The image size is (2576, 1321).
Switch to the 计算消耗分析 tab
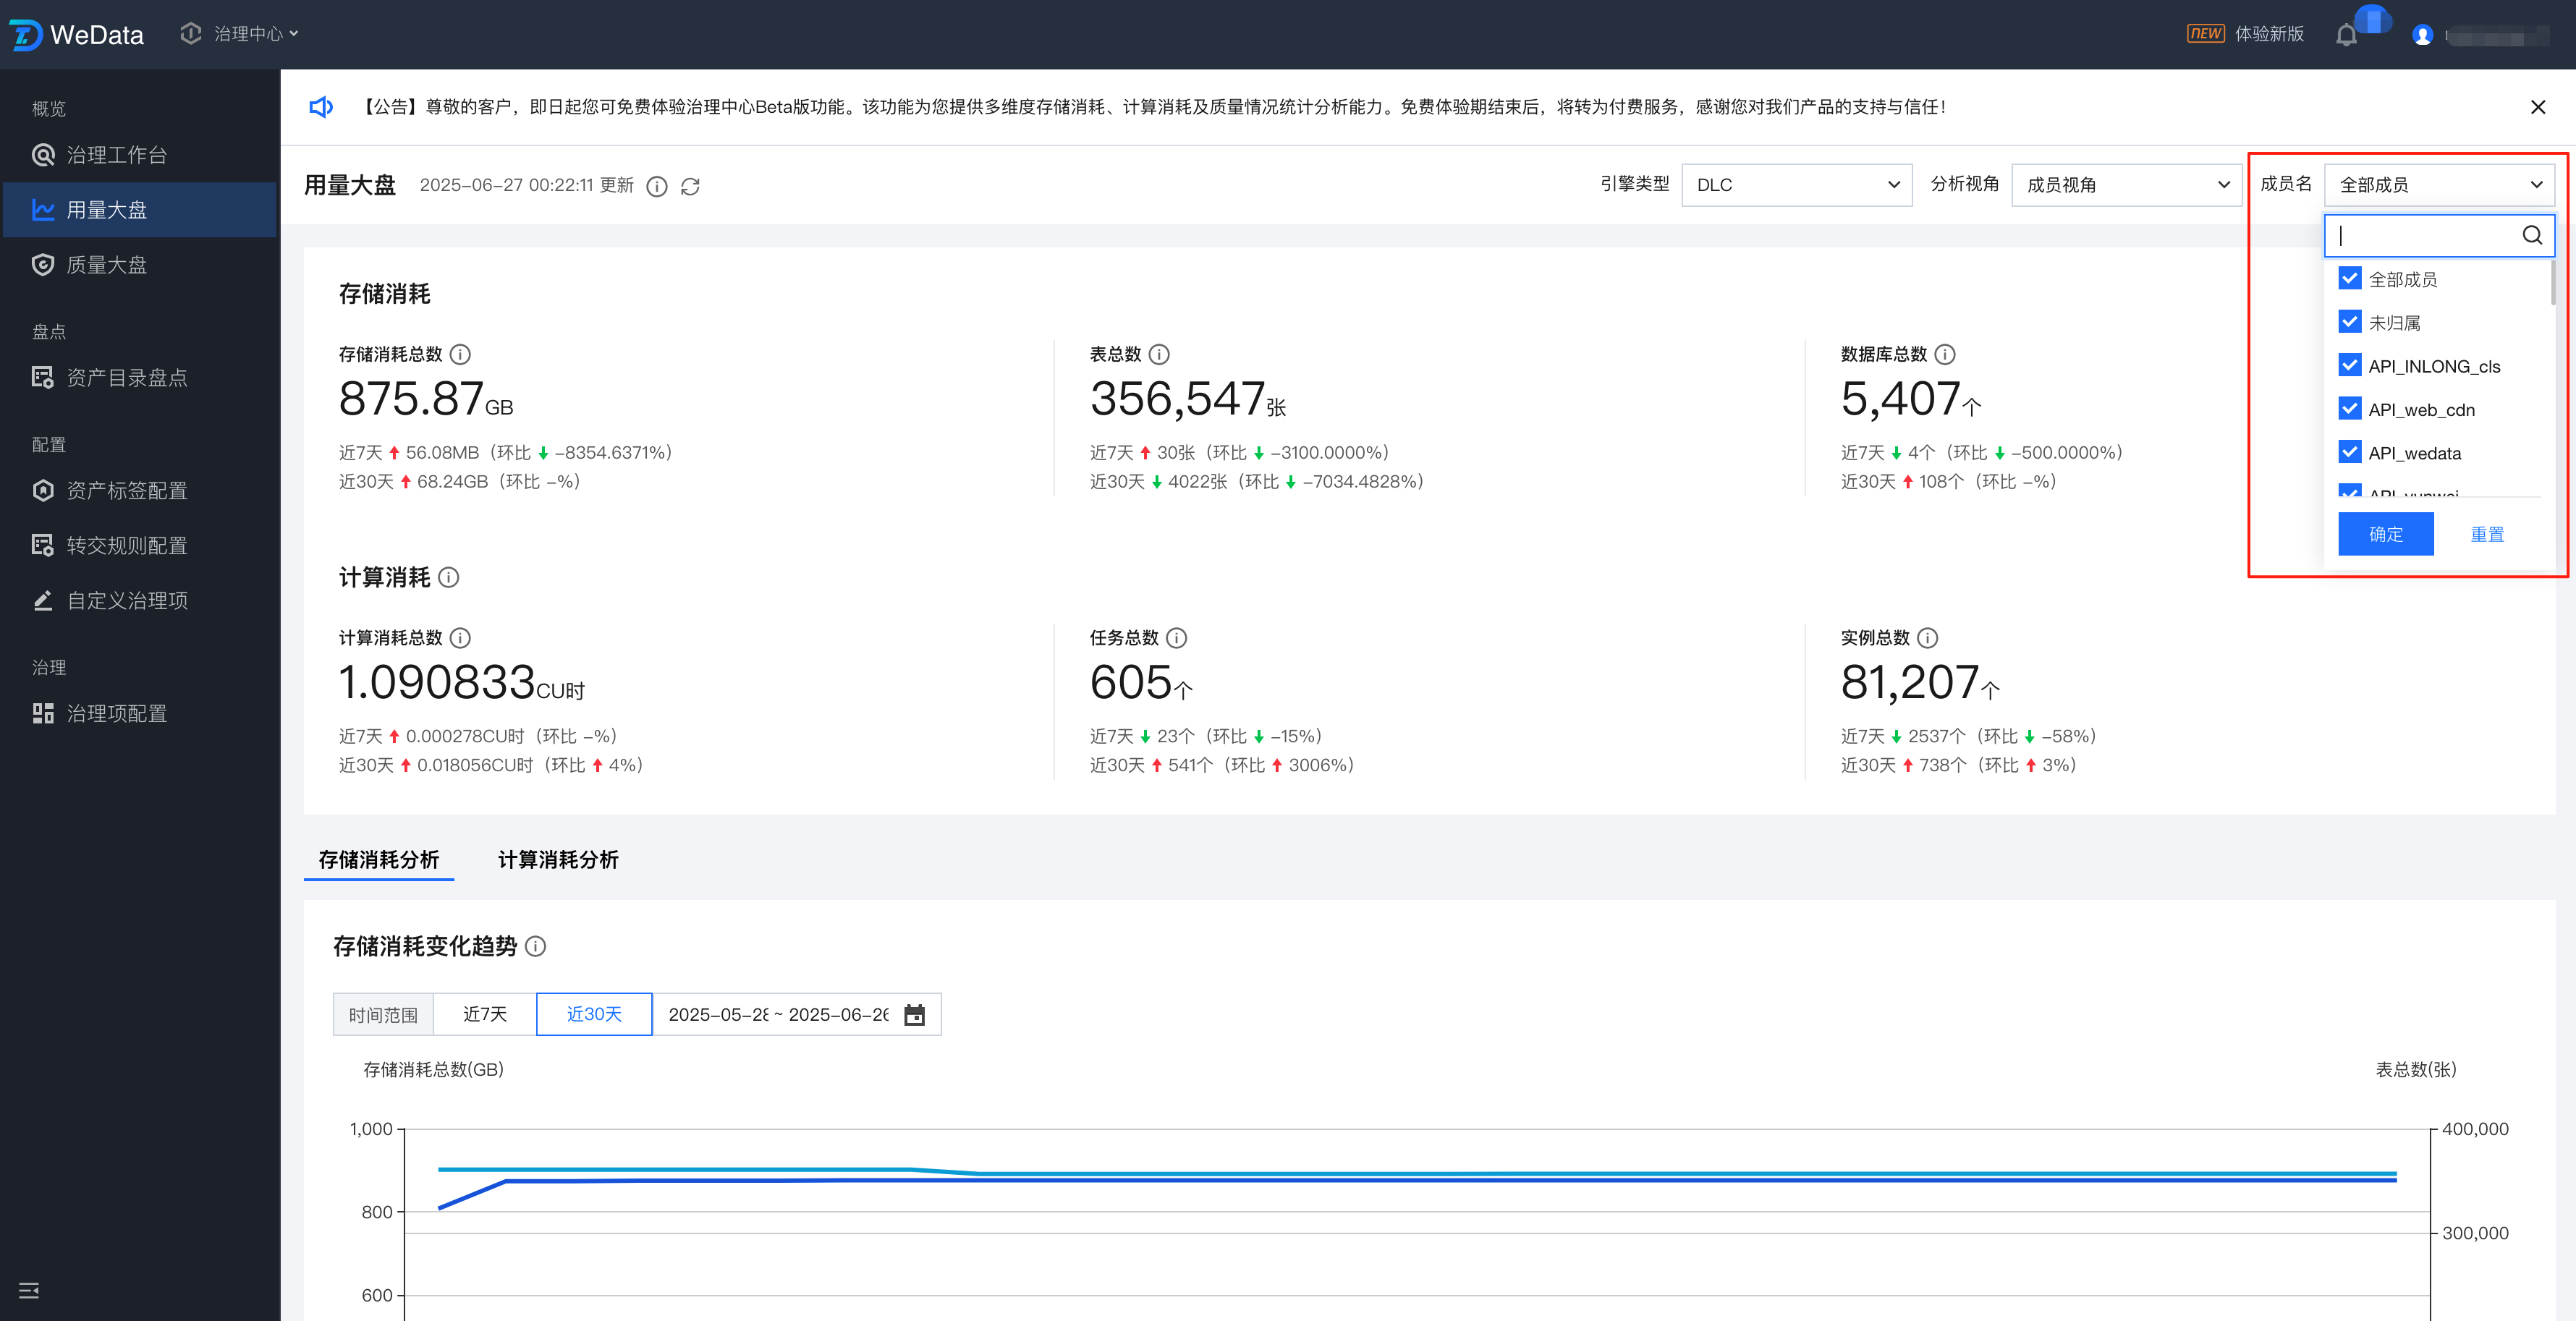557,859
